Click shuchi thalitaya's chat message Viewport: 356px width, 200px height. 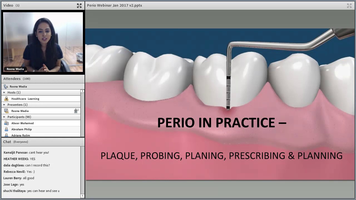point(31,191)
